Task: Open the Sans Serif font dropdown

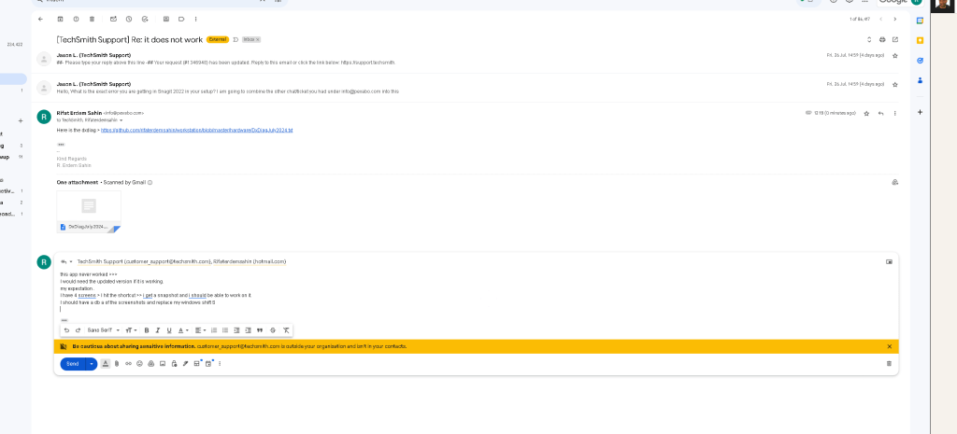Action: click(103, 330)
